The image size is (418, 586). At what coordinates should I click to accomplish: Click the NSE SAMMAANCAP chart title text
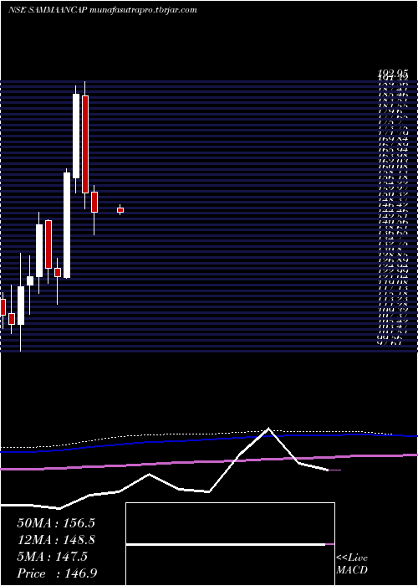pos(103,10)
